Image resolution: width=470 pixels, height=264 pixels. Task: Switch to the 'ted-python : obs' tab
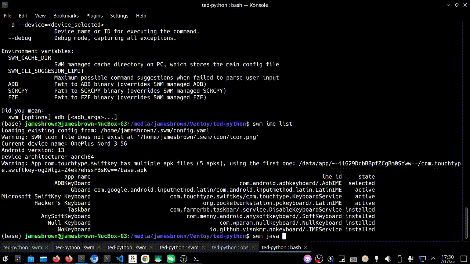click(230, 247)
